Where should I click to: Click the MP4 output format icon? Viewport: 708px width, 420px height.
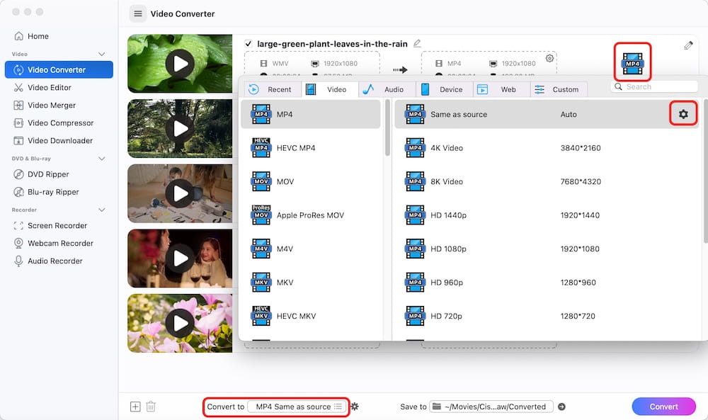[x=632, y=62]
